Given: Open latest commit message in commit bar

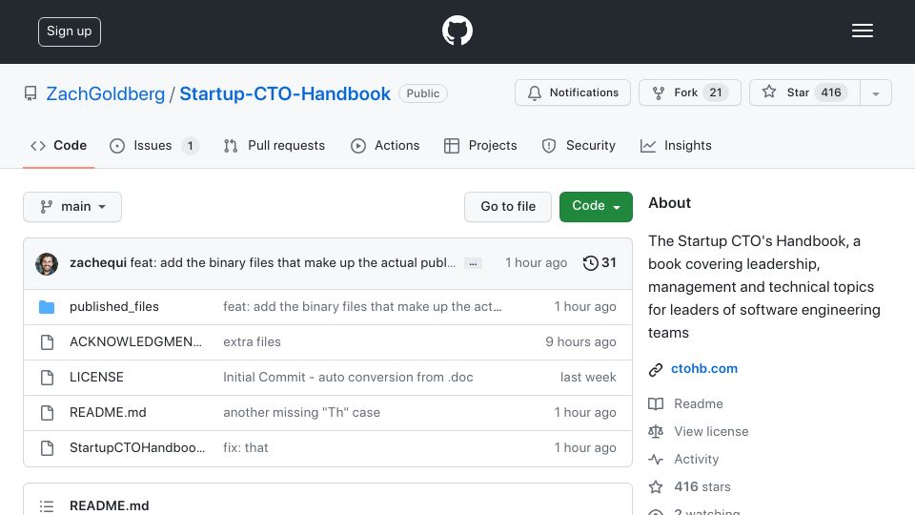Looking at the screenshot, I should coord(293,263).
